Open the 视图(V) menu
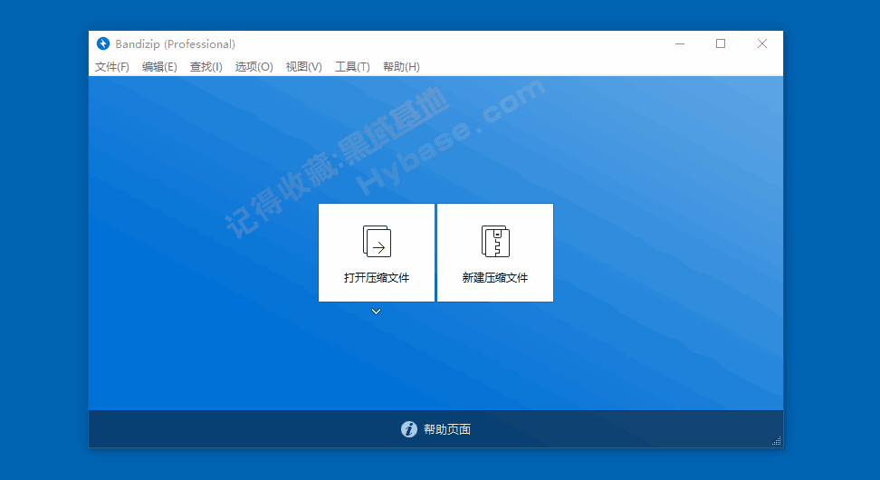 tap(303, 67)
